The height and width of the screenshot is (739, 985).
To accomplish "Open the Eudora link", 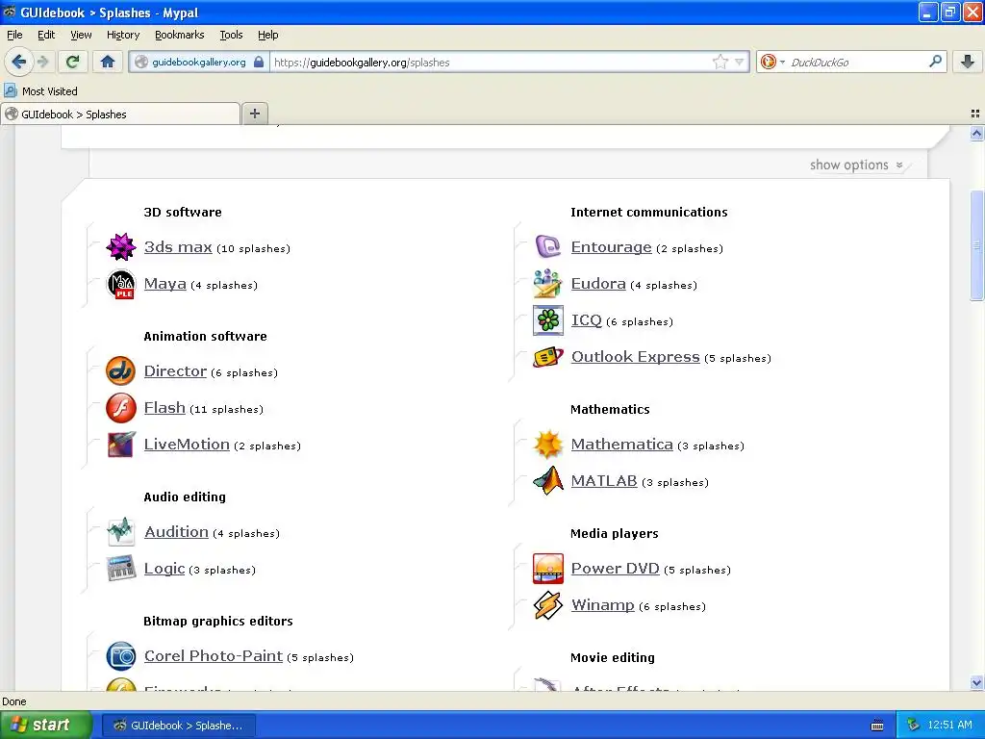I will [x=598, y=284].
